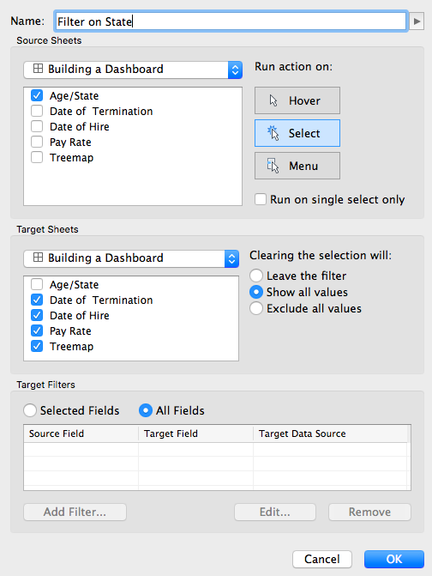Dismiss dialog with Cancel button
Image resolution: width=432 pixels, height=576 pixels.
point(322,559)
